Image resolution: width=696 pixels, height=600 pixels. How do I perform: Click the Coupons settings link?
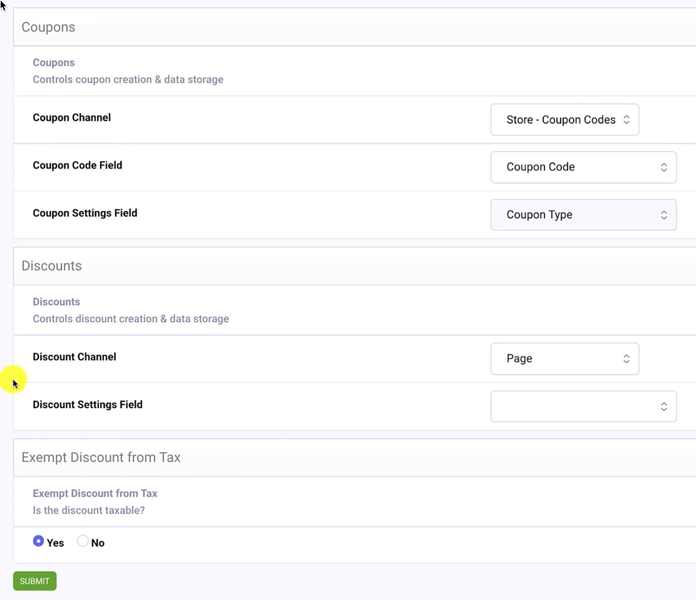[53, 62]
